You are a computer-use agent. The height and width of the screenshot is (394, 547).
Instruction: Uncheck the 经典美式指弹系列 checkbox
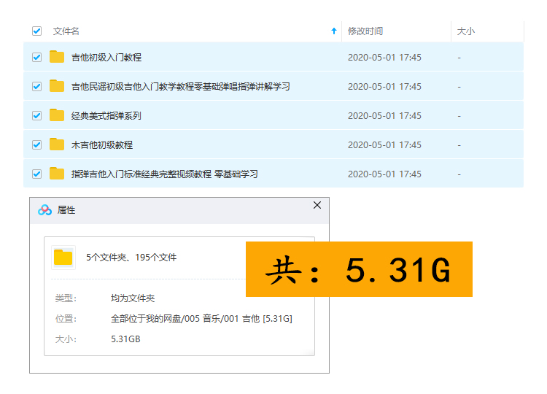tap(36, 115)
